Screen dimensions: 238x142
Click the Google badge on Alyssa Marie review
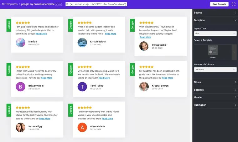70,110
